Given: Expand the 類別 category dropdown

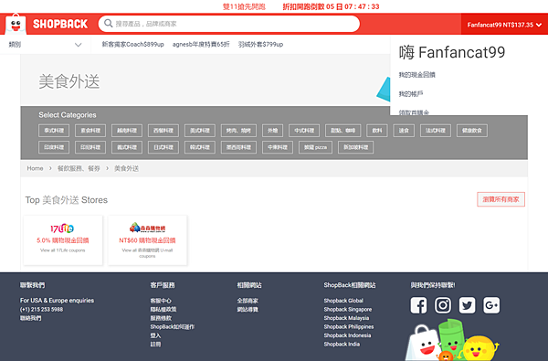Looking at the screenshot, I should click(x=45, y=45).
